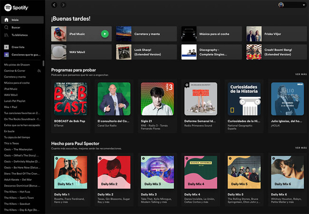Screen dimensions: 309x214
Task: Open iPod Music in the sidebar list
Action: (10, 89)
